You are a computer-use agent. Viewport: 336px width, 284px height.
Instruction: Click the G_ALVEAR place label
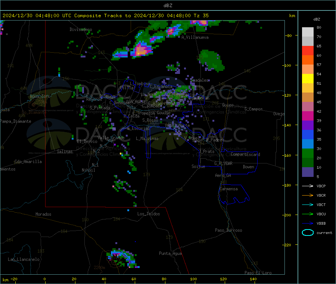[x=223, y=163]
